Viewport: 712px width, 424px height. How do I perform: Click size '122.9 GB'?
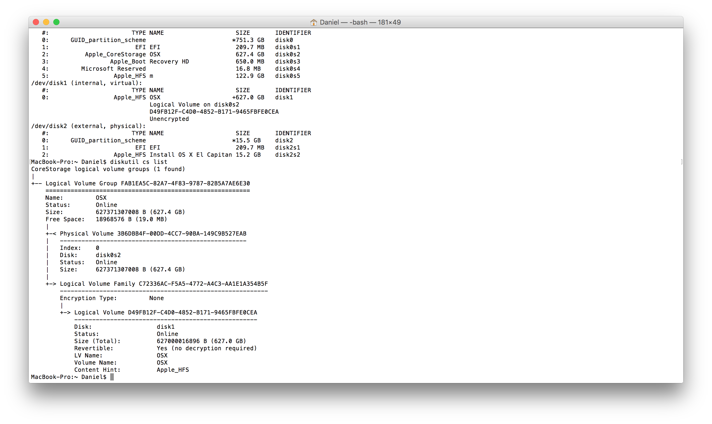click(x=250, y=76)
